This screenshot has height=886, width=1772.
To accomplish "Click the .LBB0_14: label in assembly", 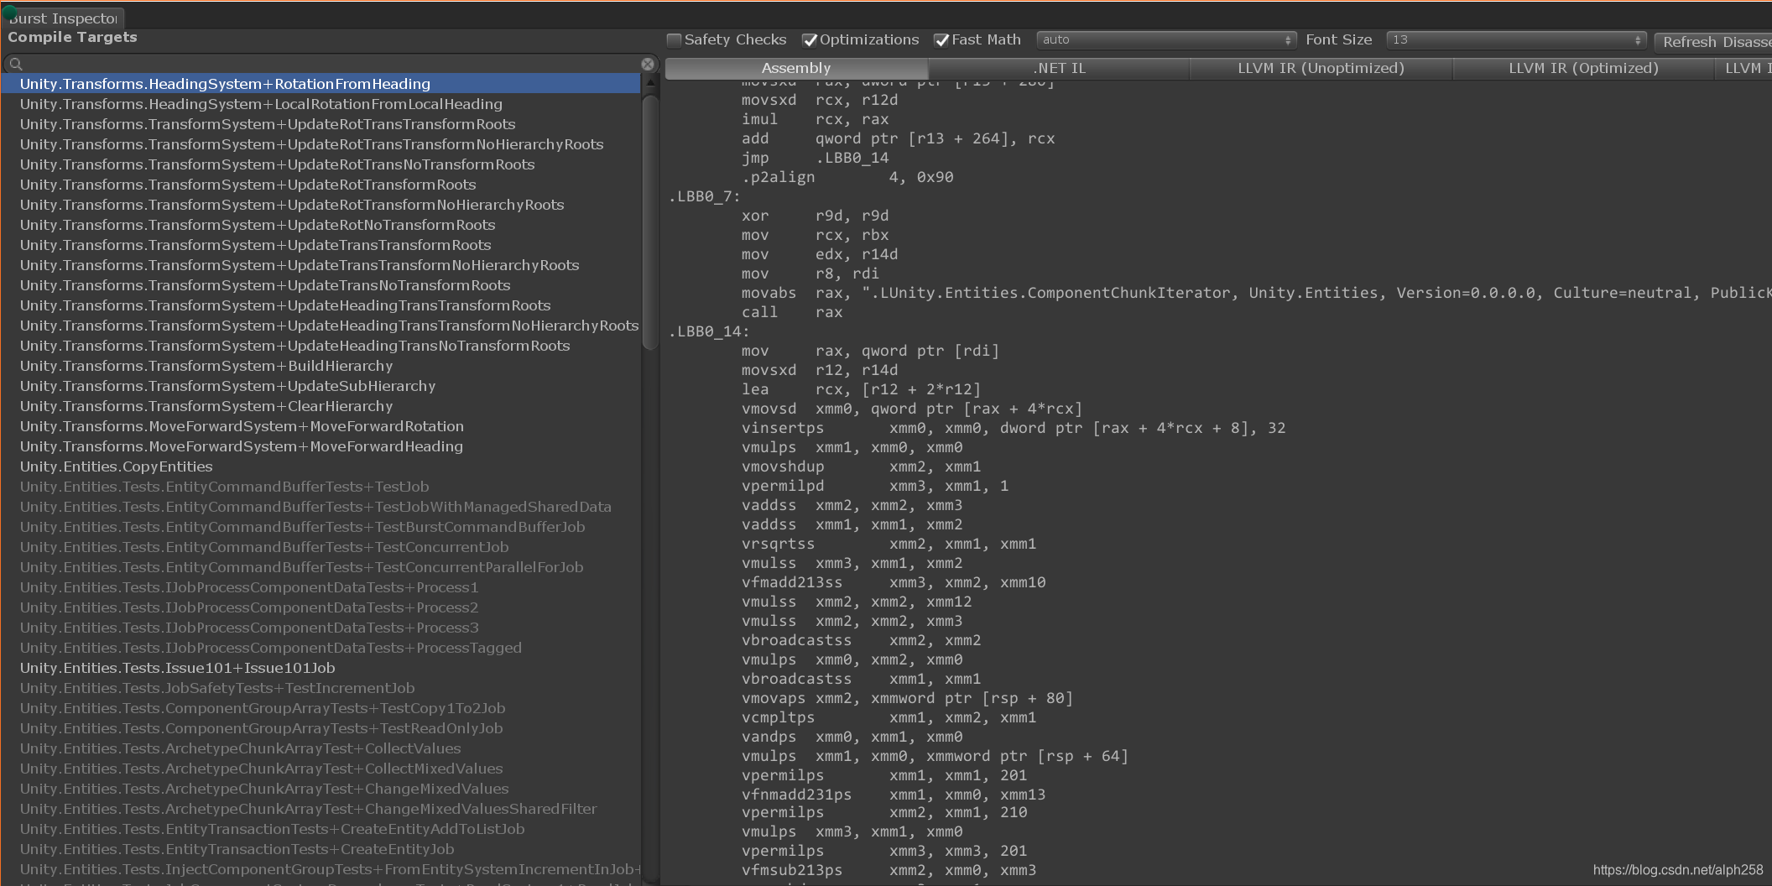I will click(709, 331).
